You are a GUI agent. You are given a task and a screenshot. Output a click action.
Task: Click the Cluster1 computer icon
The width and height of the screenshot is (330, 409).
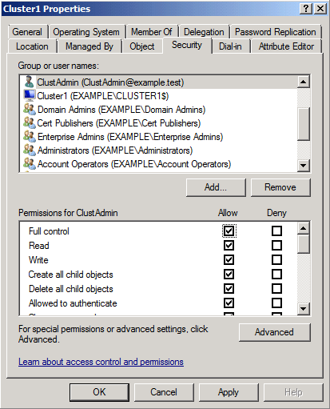pyautogui.click(x=29, y=95)
